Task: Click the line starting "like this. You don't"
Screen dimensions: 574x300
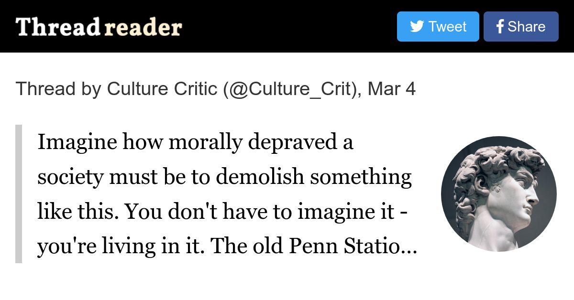Action: pyautogui.click(x=222, y=212)
